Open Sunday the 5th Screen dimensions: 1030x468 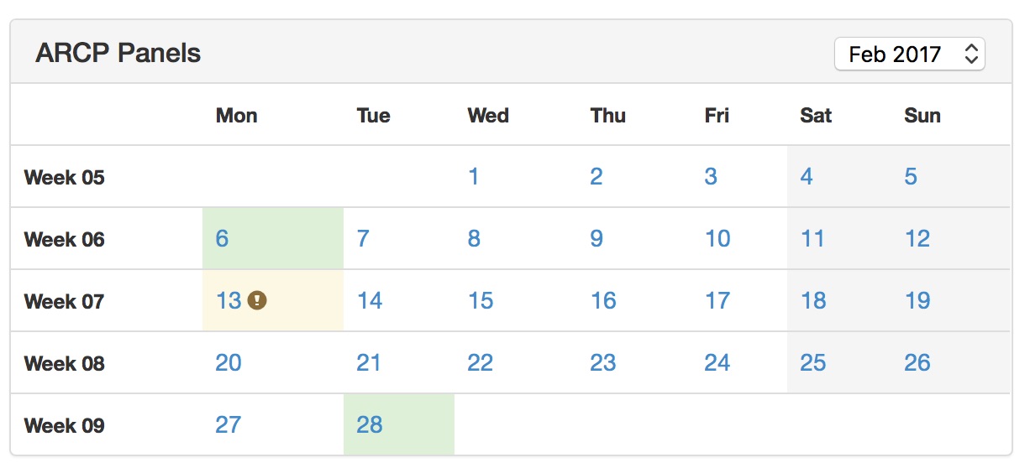point(911,177)
